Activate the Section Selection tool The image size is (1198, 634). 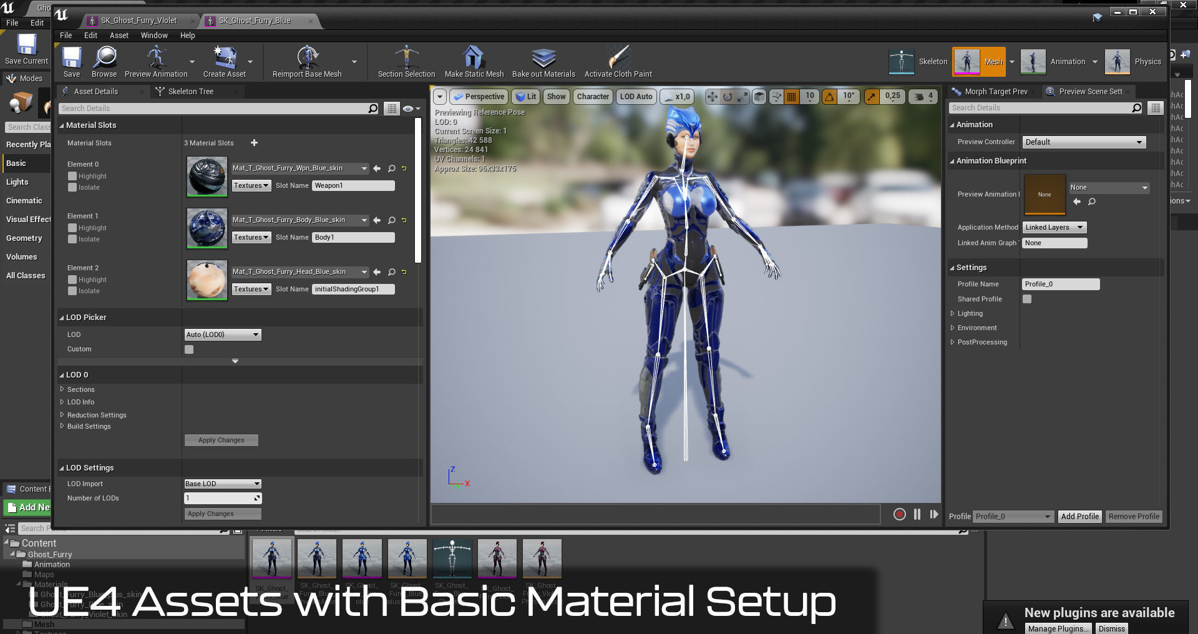pyautogui.click(x=406, y=62)
